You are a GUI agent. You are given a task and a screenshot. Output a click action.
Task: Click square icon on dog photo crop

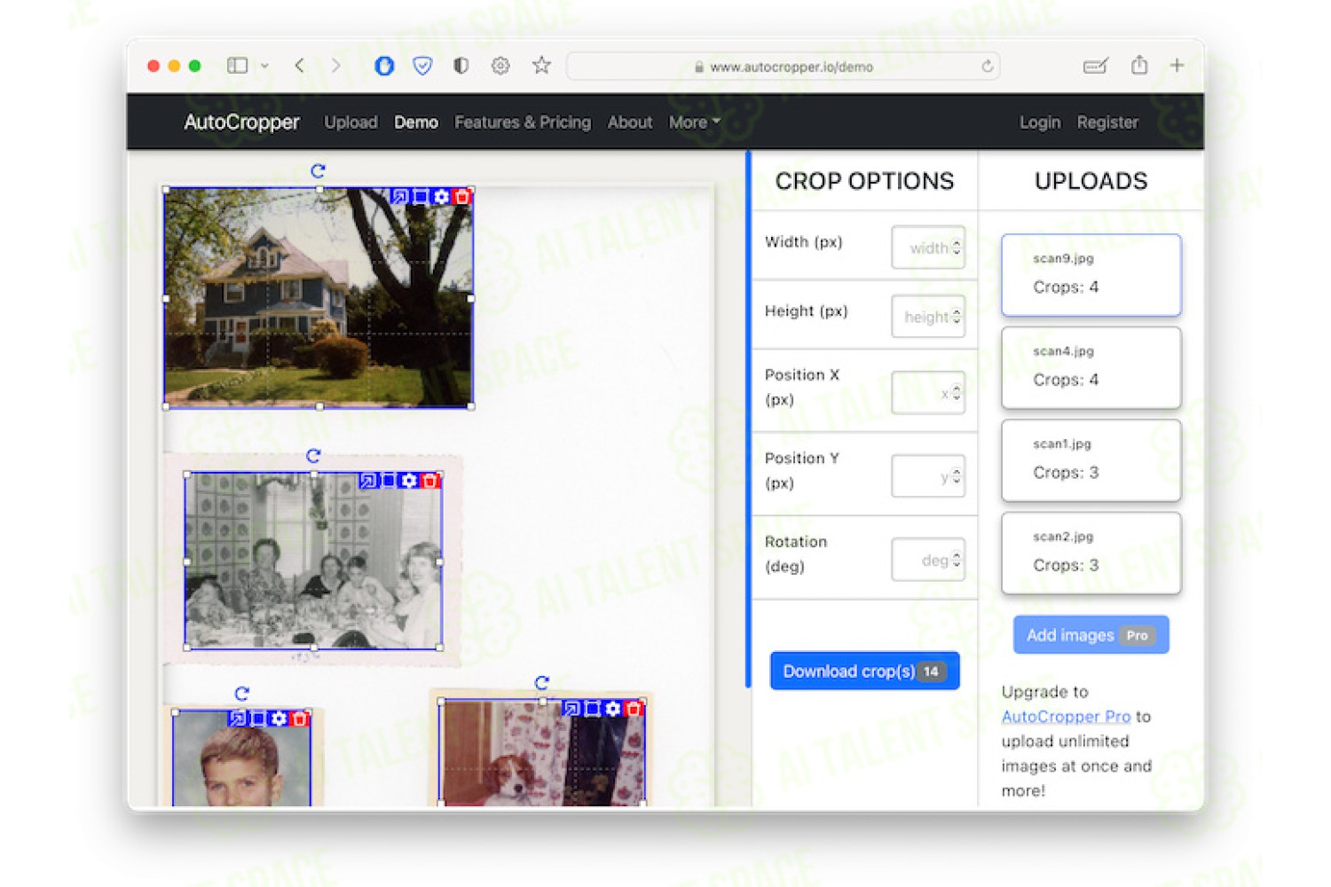(x=592, y=708)
